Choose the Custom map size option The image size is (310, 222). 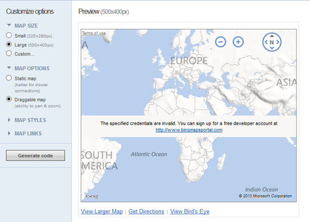pyautogui.click(x=9, y=53)
